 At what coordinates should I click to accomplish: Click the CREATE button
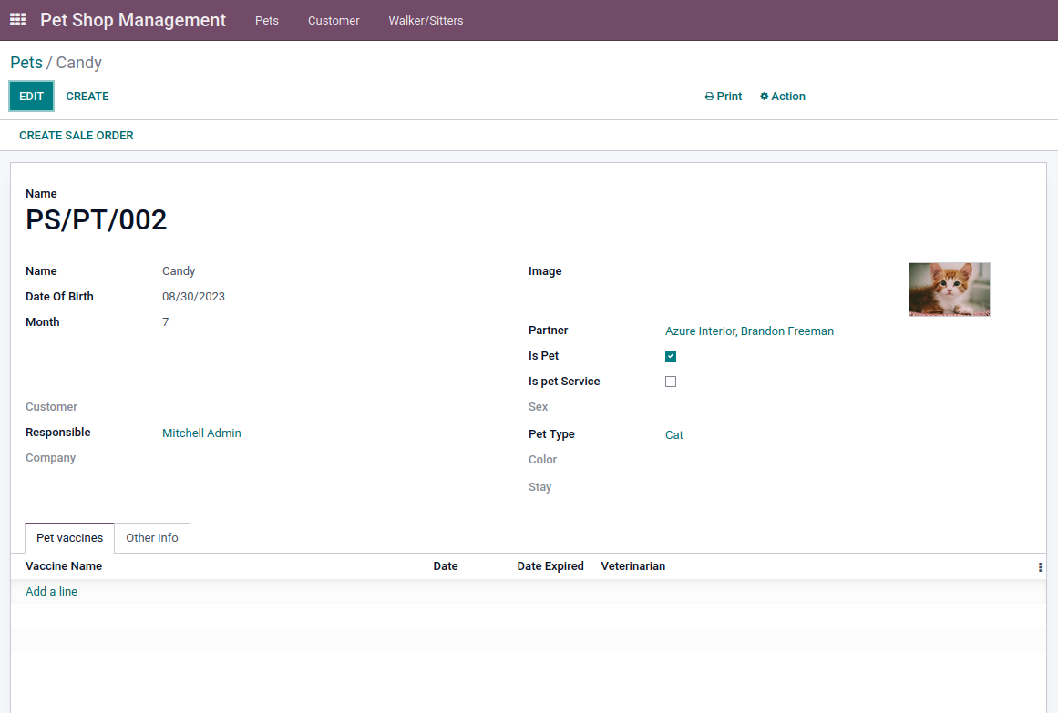[x=87, y=97]
